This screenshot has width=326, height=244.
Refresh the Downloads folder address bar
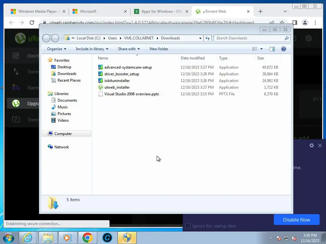[208, 38]
